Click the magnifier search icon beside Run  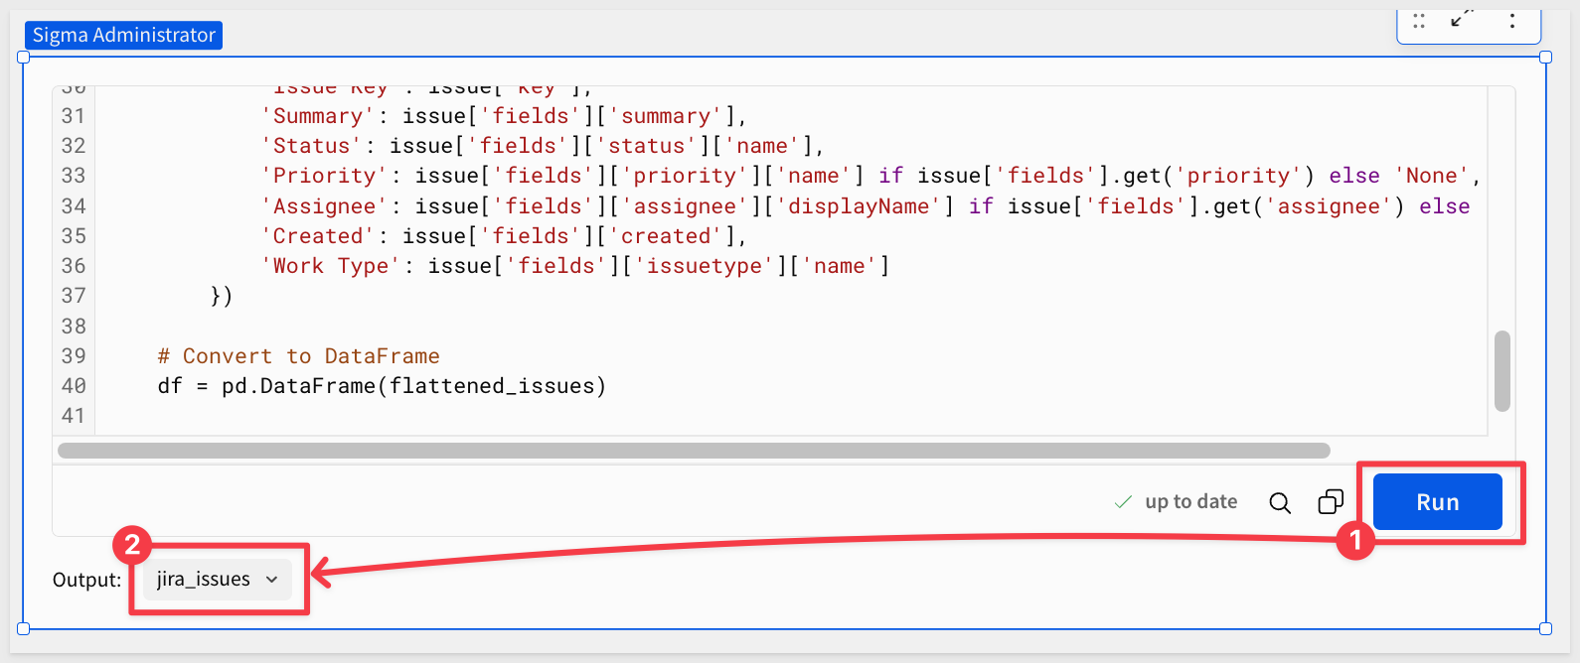1280,503
